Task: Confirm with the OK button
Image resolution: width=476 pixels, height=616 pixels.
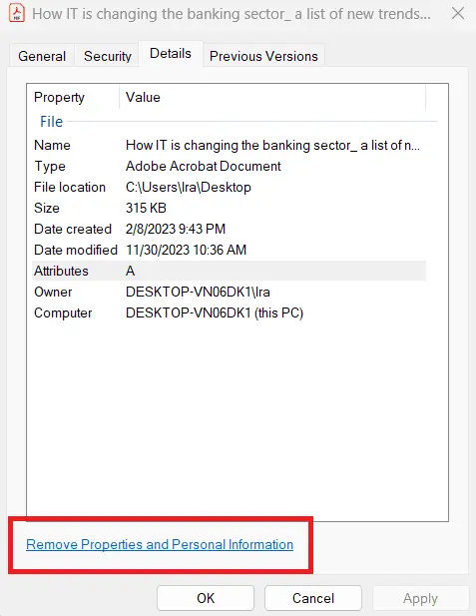Action: coord(206,598)
